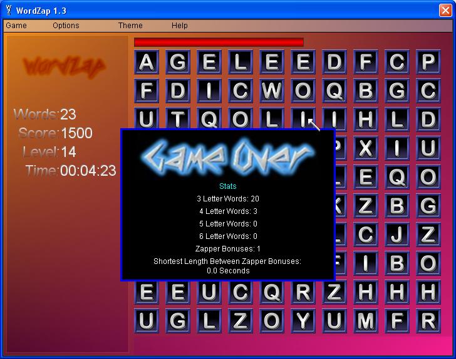Click the '3 Letter Words: 20' line
This screenshot has width=456, height=359.
[228, 199]
